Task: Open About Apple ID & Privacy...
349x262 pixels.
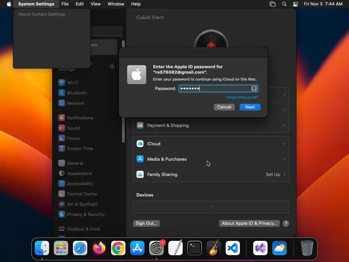Action: click(x=249, y=223)
